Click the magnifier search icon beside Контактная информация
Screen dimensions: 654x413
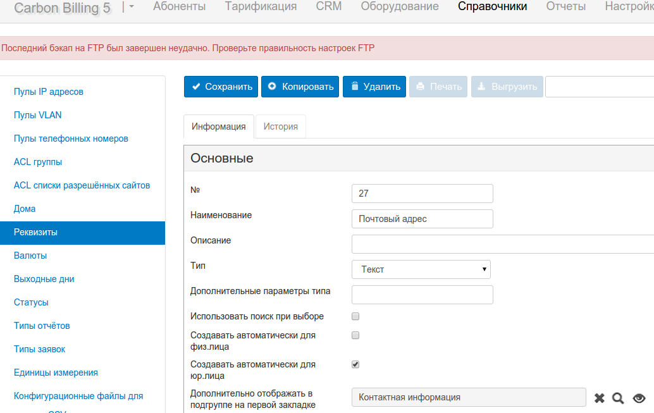619,398
